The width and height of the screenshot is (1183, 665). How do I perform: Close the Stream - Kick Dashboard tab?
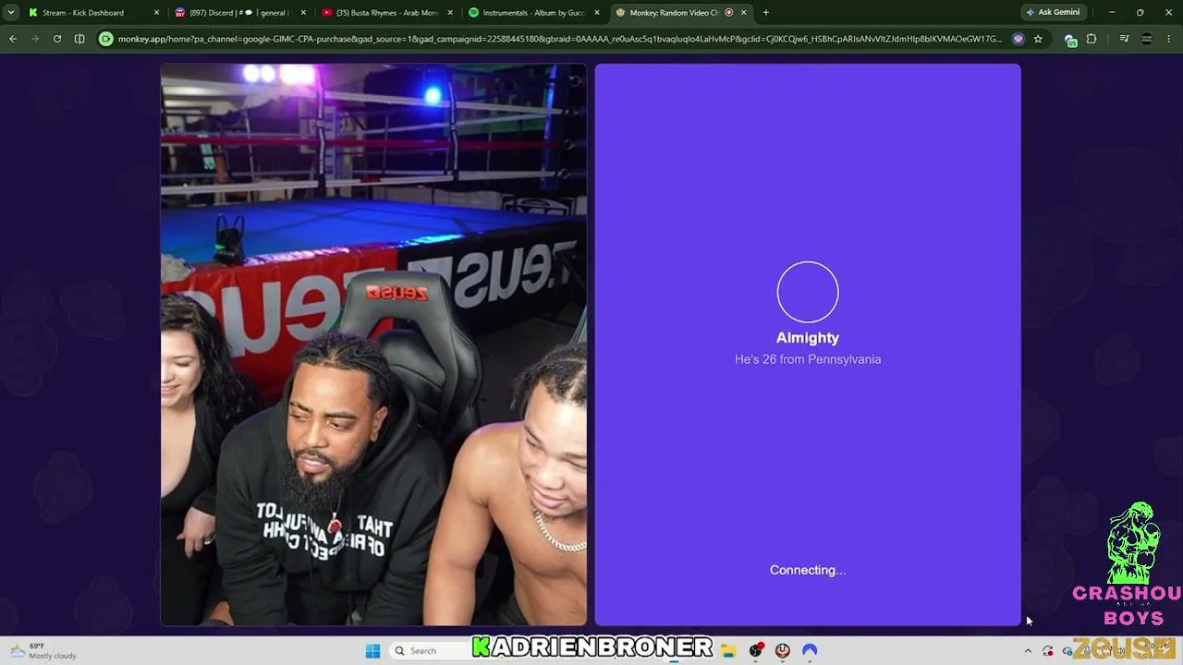pyautogui.click(x=156, y=13)
